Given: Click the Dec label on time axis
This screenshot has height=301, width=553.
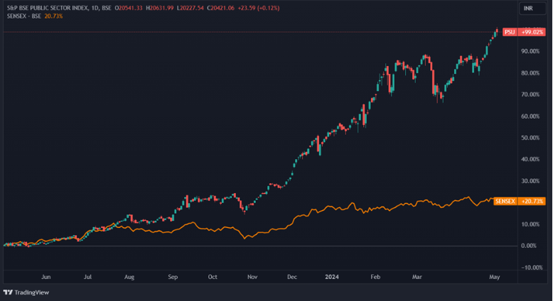Looking at the screenshot, I should click(x=292, y=278).
